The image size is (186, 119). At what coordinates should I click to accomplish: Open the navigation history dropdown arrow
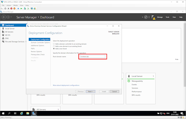[x=11, y=17]
